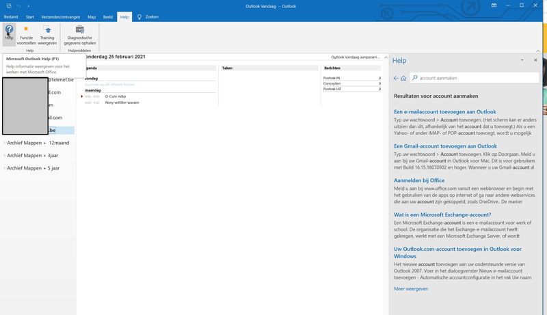This screenshot has height=315, width=547.
Task: Click the scroll-up arrow beside Outlook Vandaag aanpassen
Action: tap(386, 57)
